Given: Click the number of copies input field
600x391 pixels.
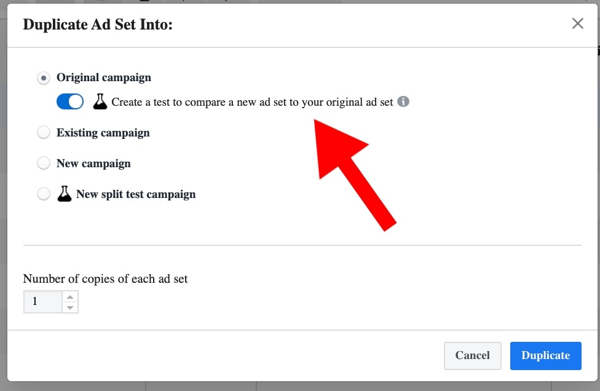Looking at the screenshot, I should tap(42, 302).
